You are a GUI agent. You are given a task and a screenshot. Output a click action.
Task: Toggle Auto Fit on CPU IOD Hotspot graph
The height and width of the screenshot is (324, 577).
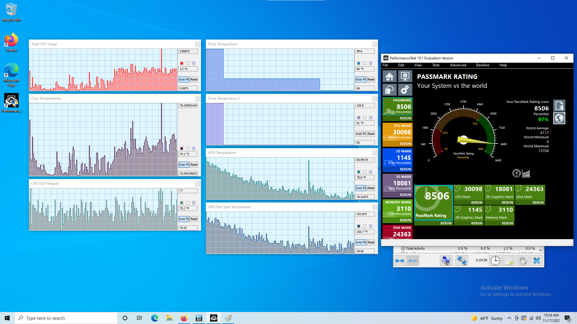coord(184,219)
